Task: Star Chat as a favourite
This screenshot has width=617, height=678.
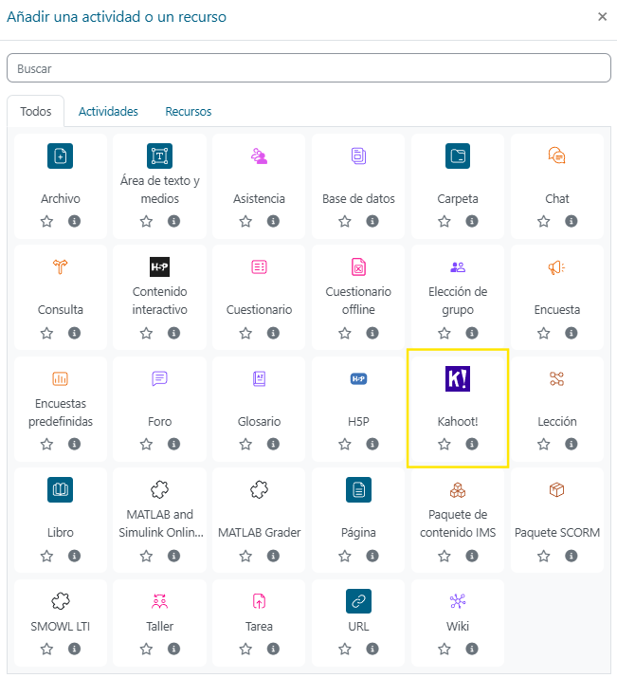Action: 544,222
